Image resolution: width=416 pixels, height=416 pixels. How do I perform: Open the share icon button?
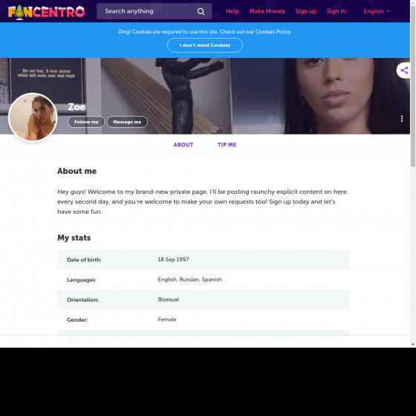click(x=404, y=71)
